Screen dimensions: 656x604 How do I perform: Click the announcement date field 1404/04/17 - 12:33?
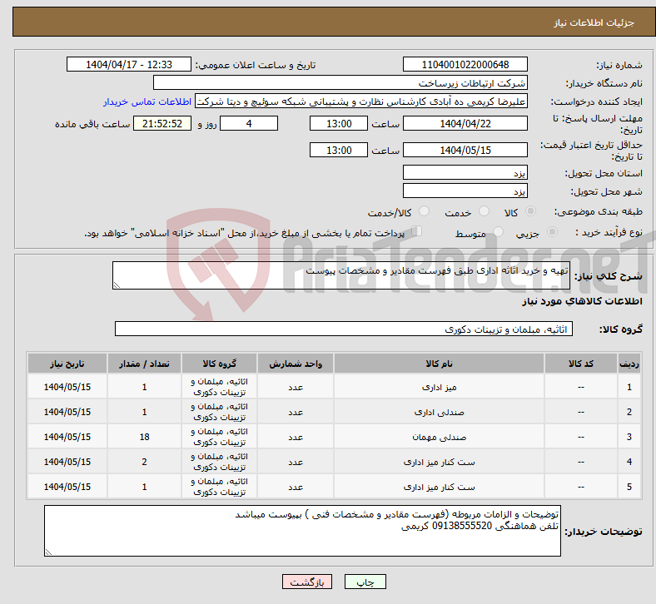pyautogui.click(x=129, y=65)
